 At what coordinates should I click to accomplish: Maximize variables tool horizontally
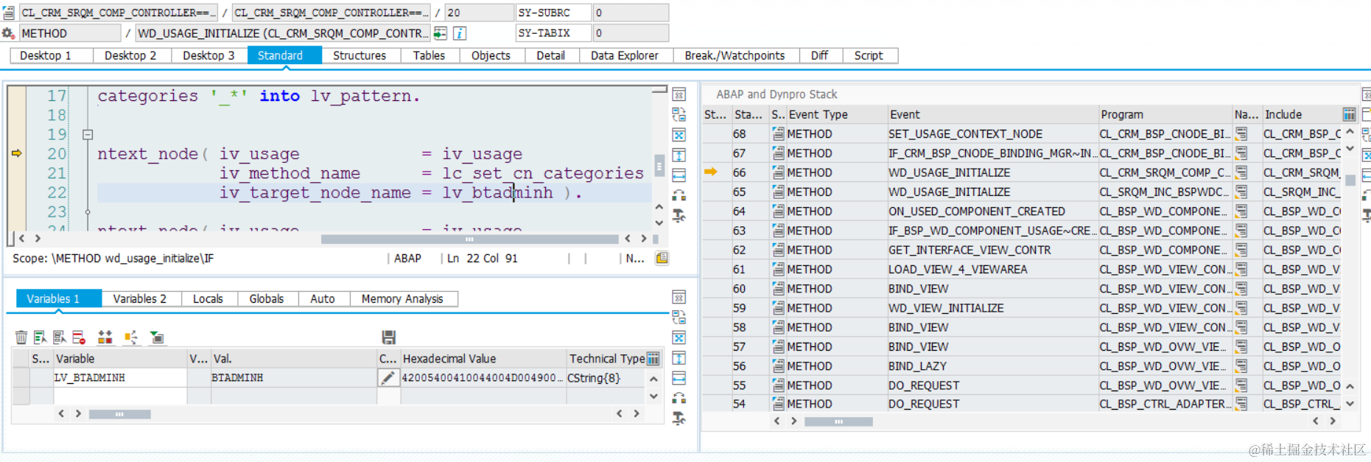pyautogui.click(x=679, y=378)
